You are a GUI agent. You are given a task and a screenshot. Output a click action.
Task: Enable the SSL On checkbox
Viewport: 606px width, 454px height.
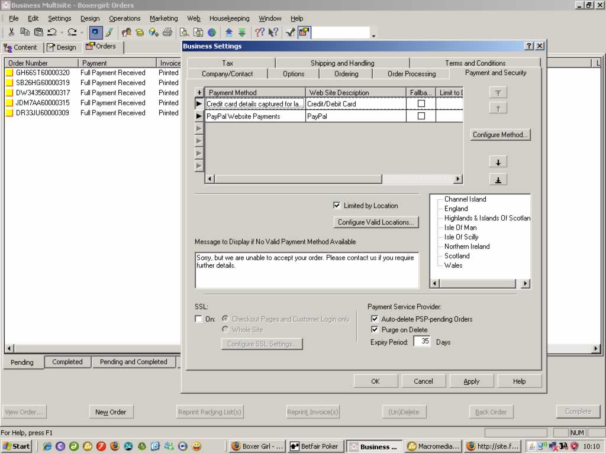[x=199, y=319]
